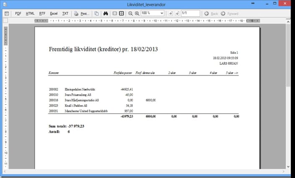Click the RTF export button
Viewport: 295px width, 178px height.
pyautogui.click(x=42, y=13)
